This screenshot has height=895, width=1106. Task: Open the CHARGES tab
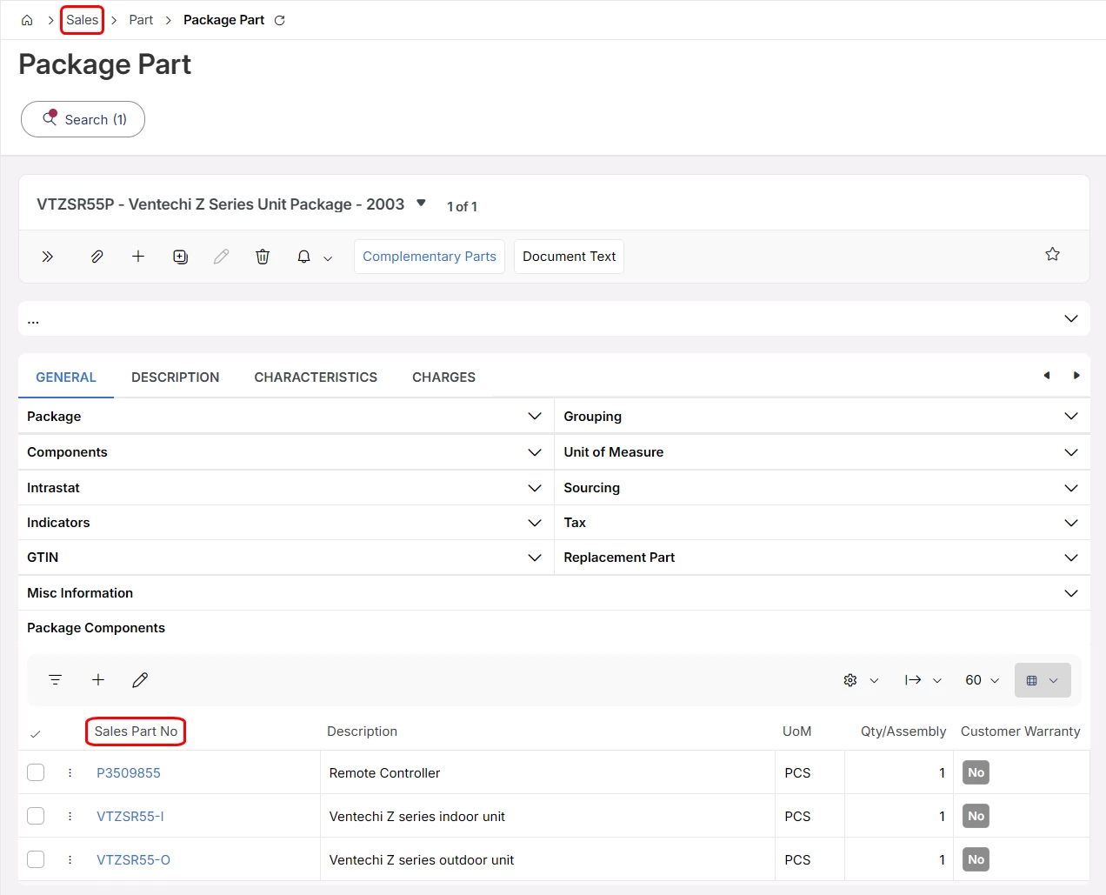coord(443,377)
